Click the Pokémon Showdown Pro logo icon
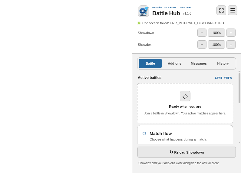The height and width of the screenshot is (173, 241). [x=144, y=11]
